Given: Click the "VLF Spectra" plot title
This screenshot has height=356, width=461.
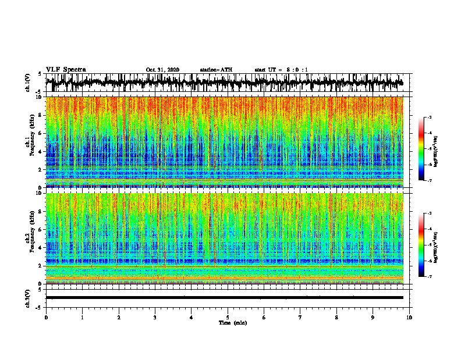Looking at the screenshot, I should (x=66, y=70).
